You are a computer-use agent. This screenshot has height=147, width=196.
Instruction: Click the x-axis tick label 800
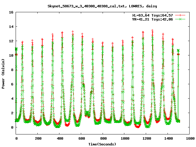tap(104, 138)
